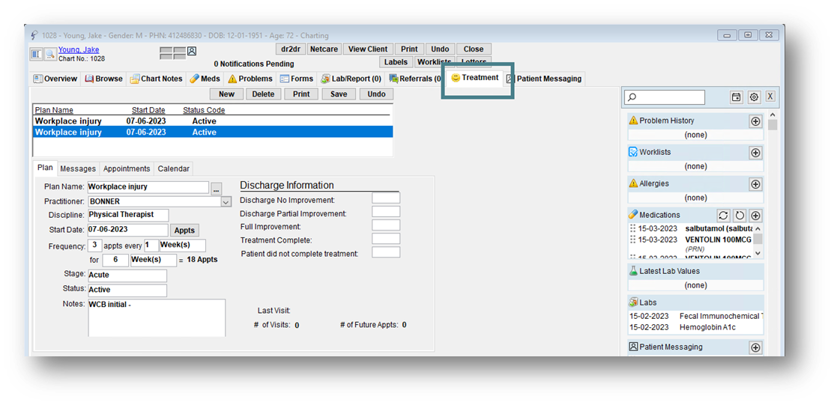Open the Appointments sub-tab
The height and width of the screenshot is (405, 834).
pos(127,168)
